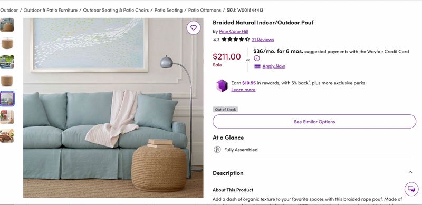Click the purple rewards cube icon
The height and width of the screenshot is (205, 422).
[x=222, y=86]
